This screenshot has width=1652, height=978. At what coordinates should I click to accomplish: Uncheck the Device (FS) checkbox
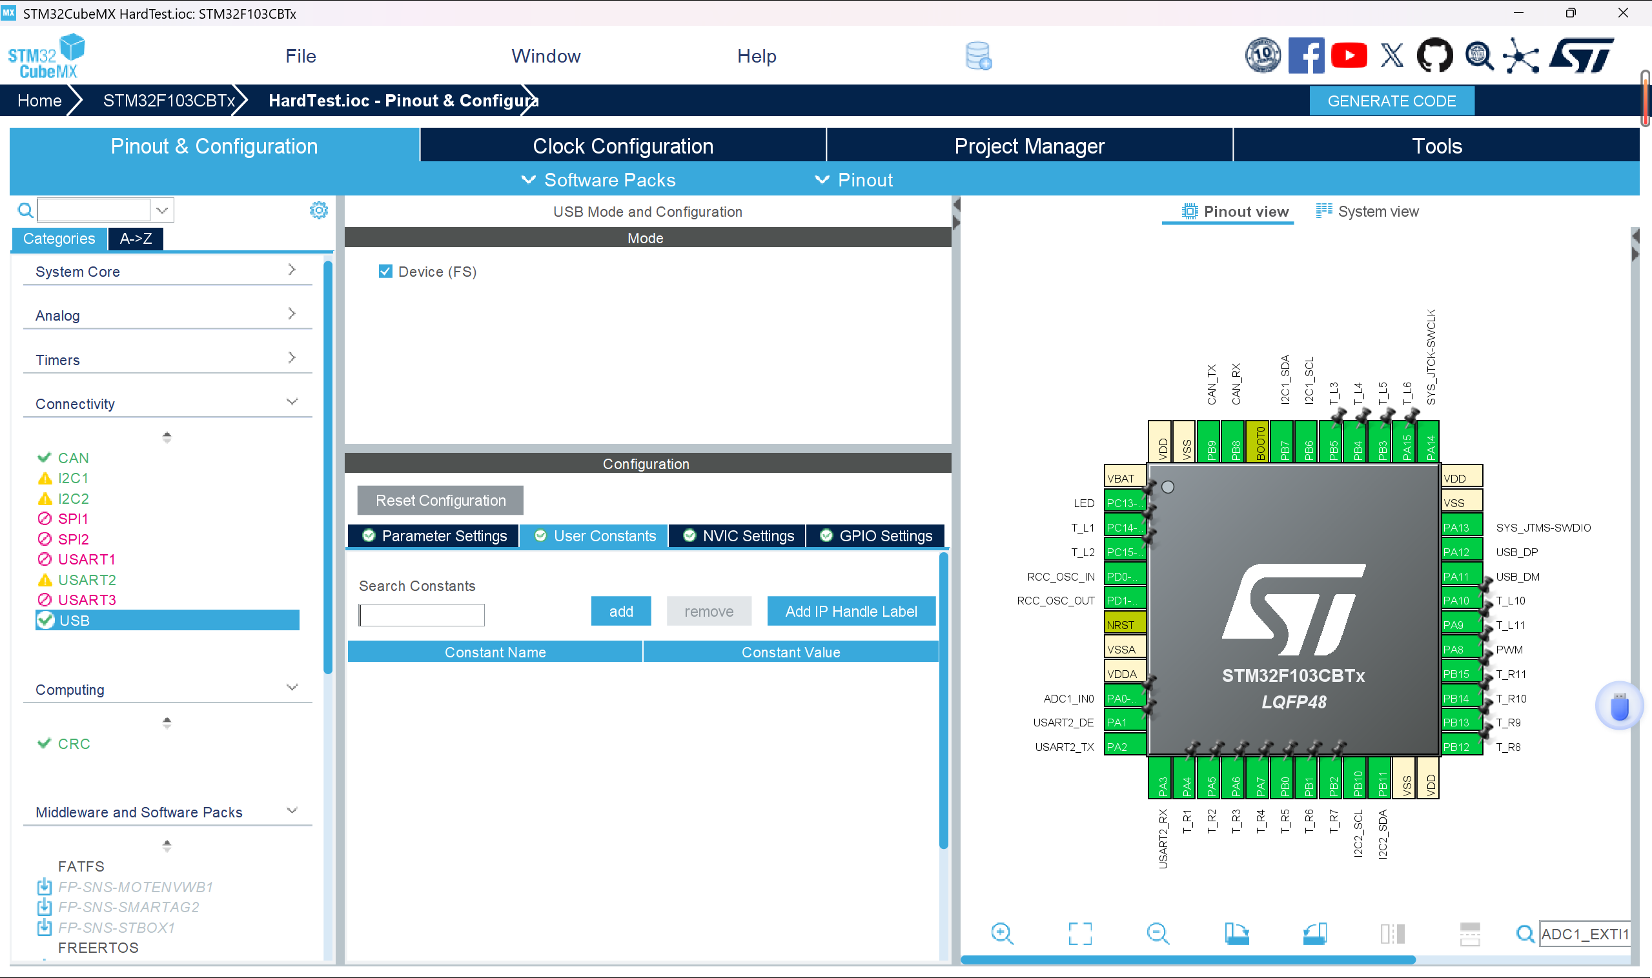tap(386, 272)
